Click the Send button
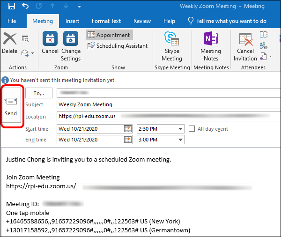 tap(11, 105)
